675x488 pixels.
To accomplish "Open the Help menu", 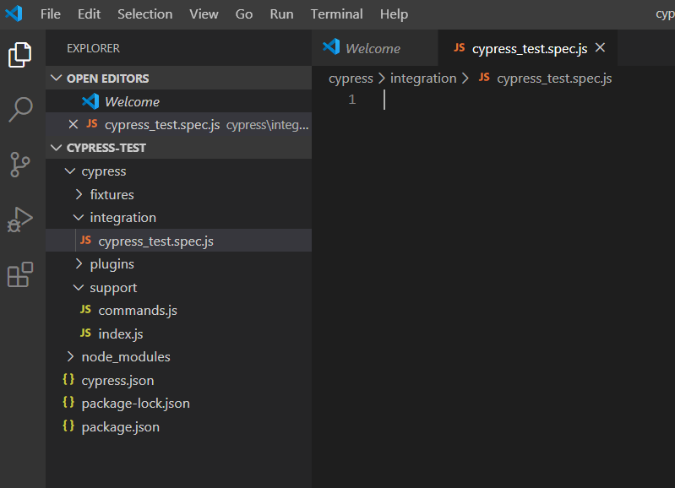I will tap(394, 14).
